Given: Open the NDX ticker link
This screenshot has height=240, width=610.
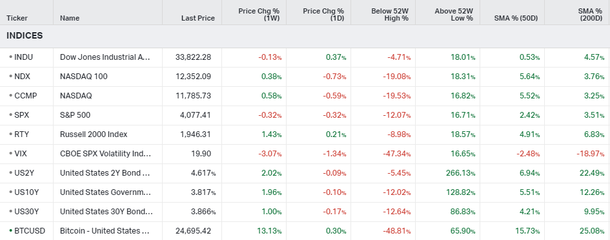Looking at the screenshot, I should coord(22,77).
